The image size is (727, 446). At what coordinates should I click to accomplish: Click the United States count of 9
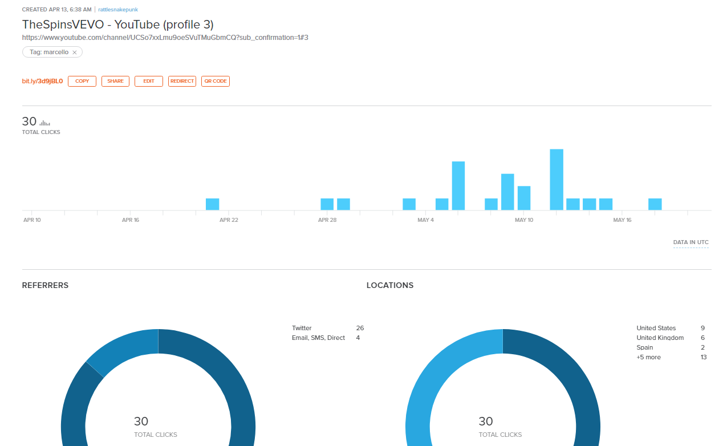[x=703, y=328]
